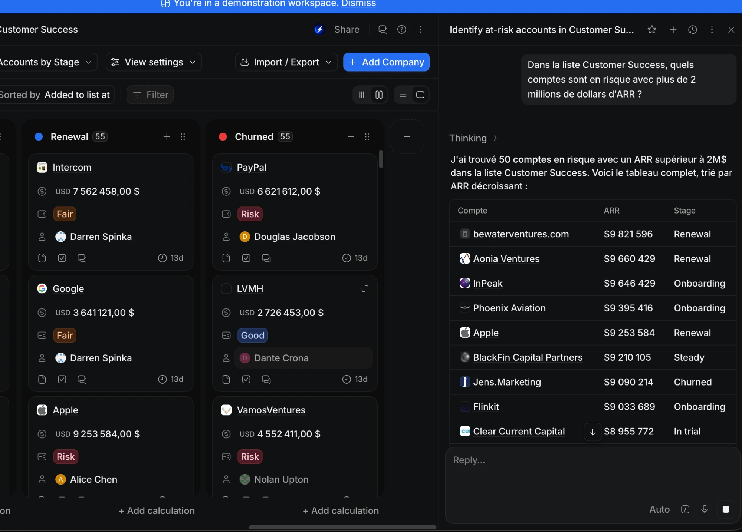Open tasks icon on the LVMH card
Image resolution: width=742 pixels, height=532 pixels.
[x=246, y=379]
